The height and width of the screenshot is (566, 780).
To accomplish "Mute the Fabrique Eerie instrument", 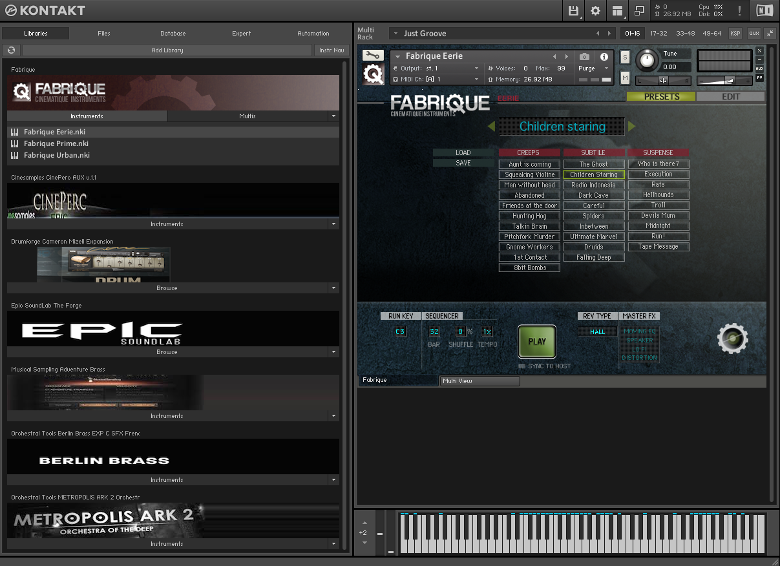I will [x=625, y=78].
